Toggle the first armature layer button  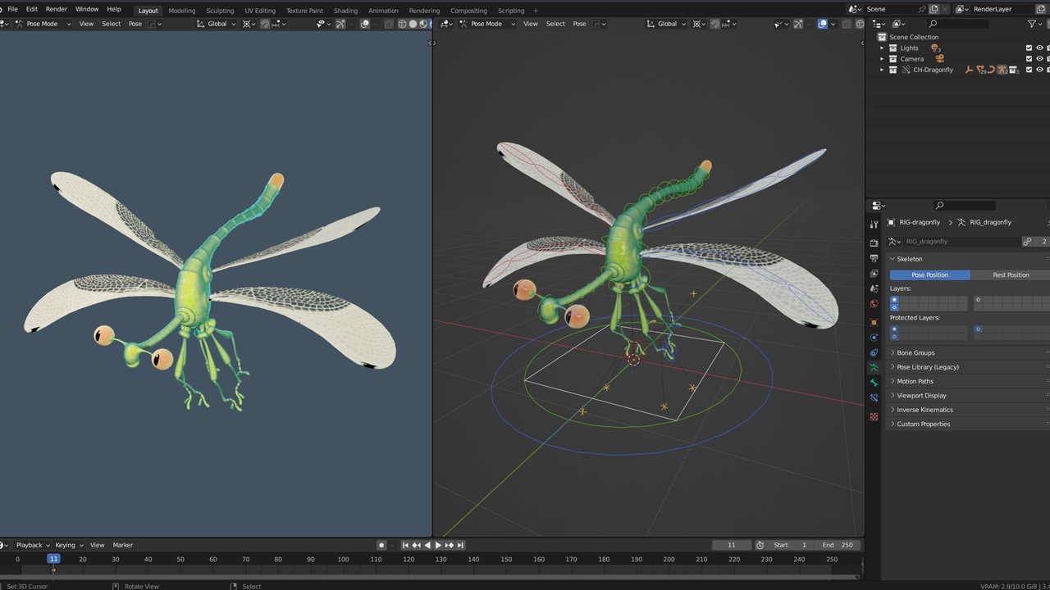(894, 301)
